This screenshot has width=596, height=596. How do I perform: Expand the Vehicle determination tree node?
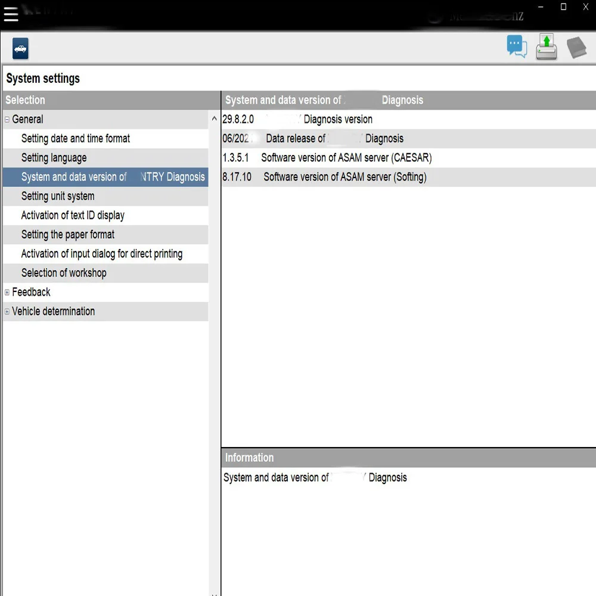7,311
